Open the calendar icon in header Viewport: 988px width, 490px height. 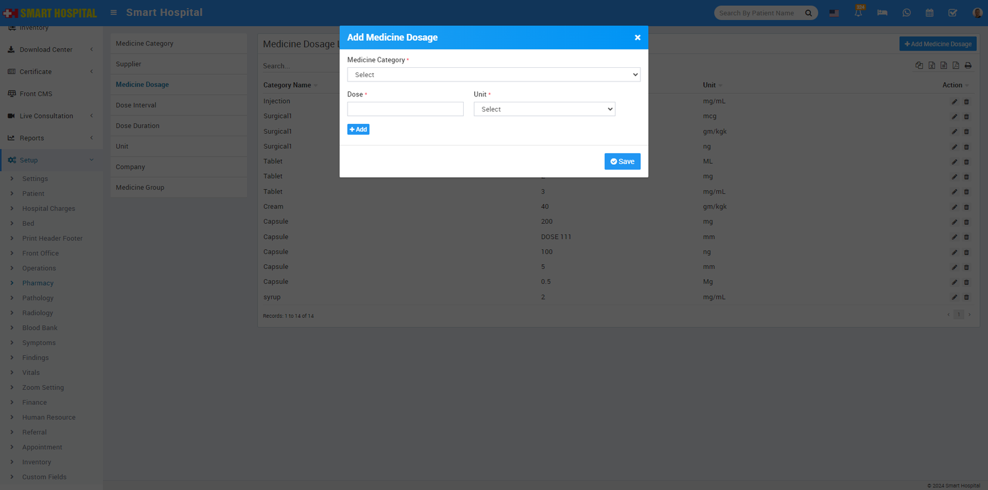929,13
